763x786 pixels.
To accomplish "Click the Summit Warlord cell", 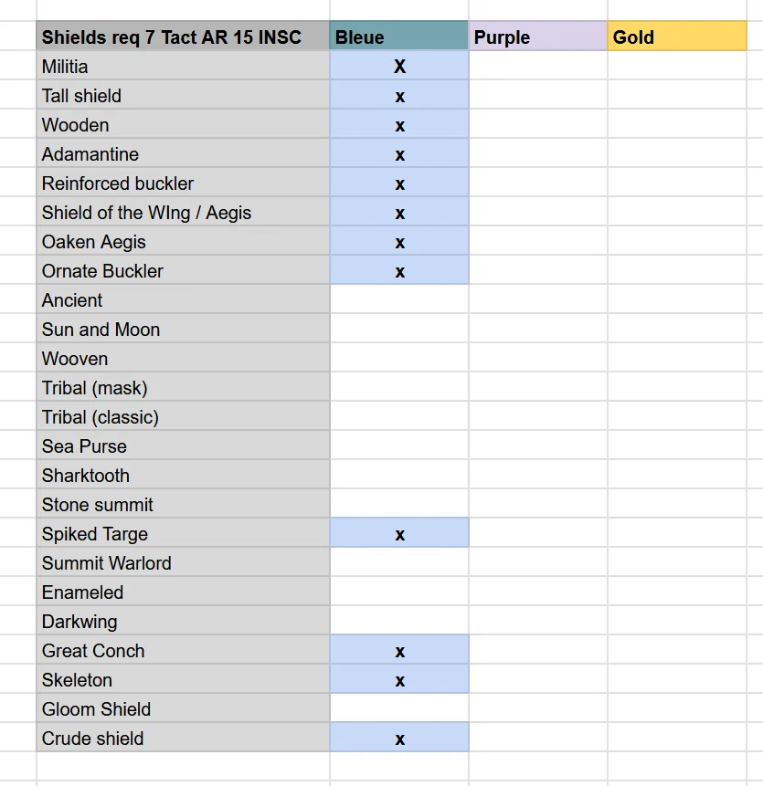I will [x=183, y=563].
